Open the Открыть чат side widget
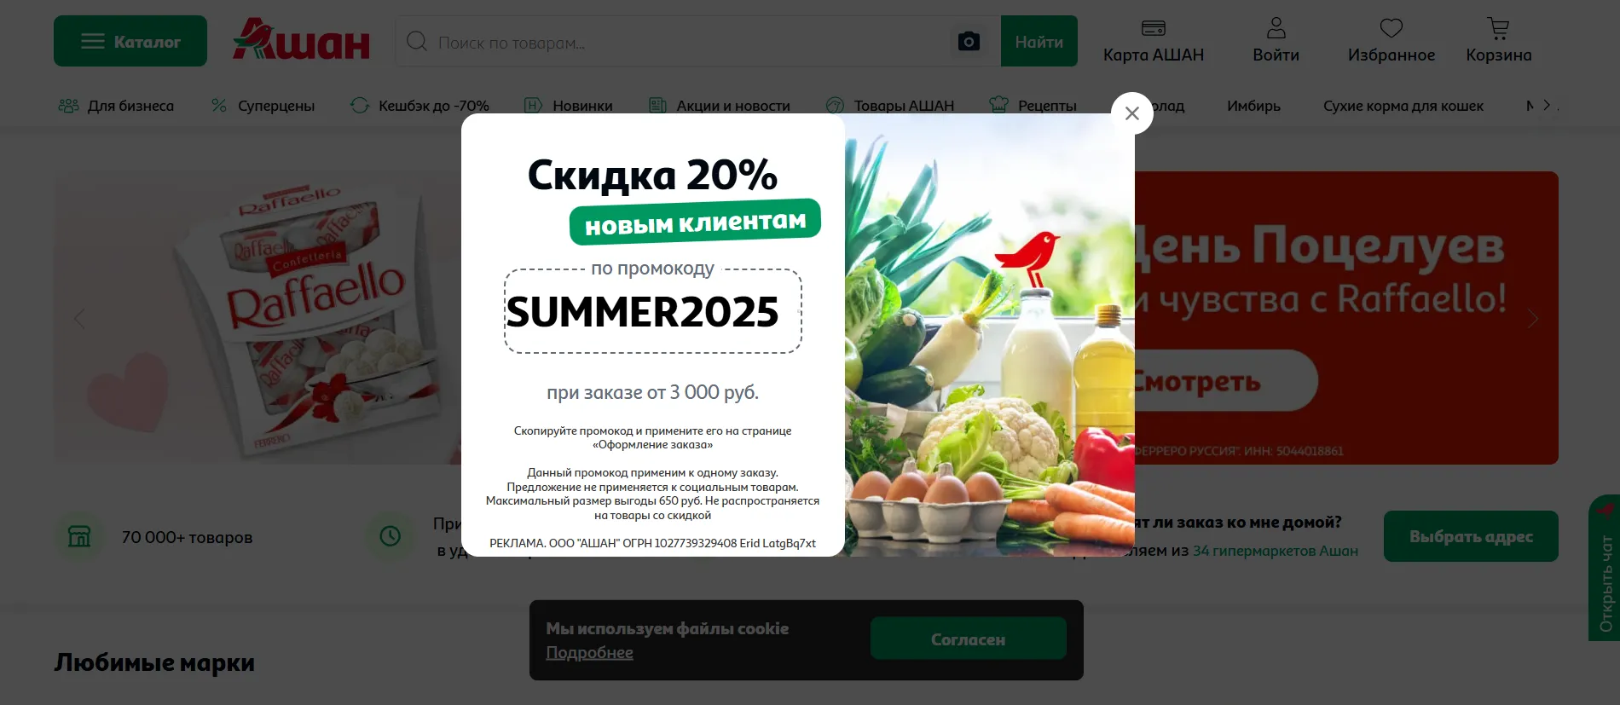 1605,568
